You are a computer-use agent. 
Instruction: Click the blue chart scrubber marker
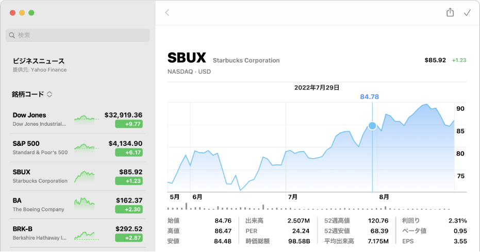point(372,126)
